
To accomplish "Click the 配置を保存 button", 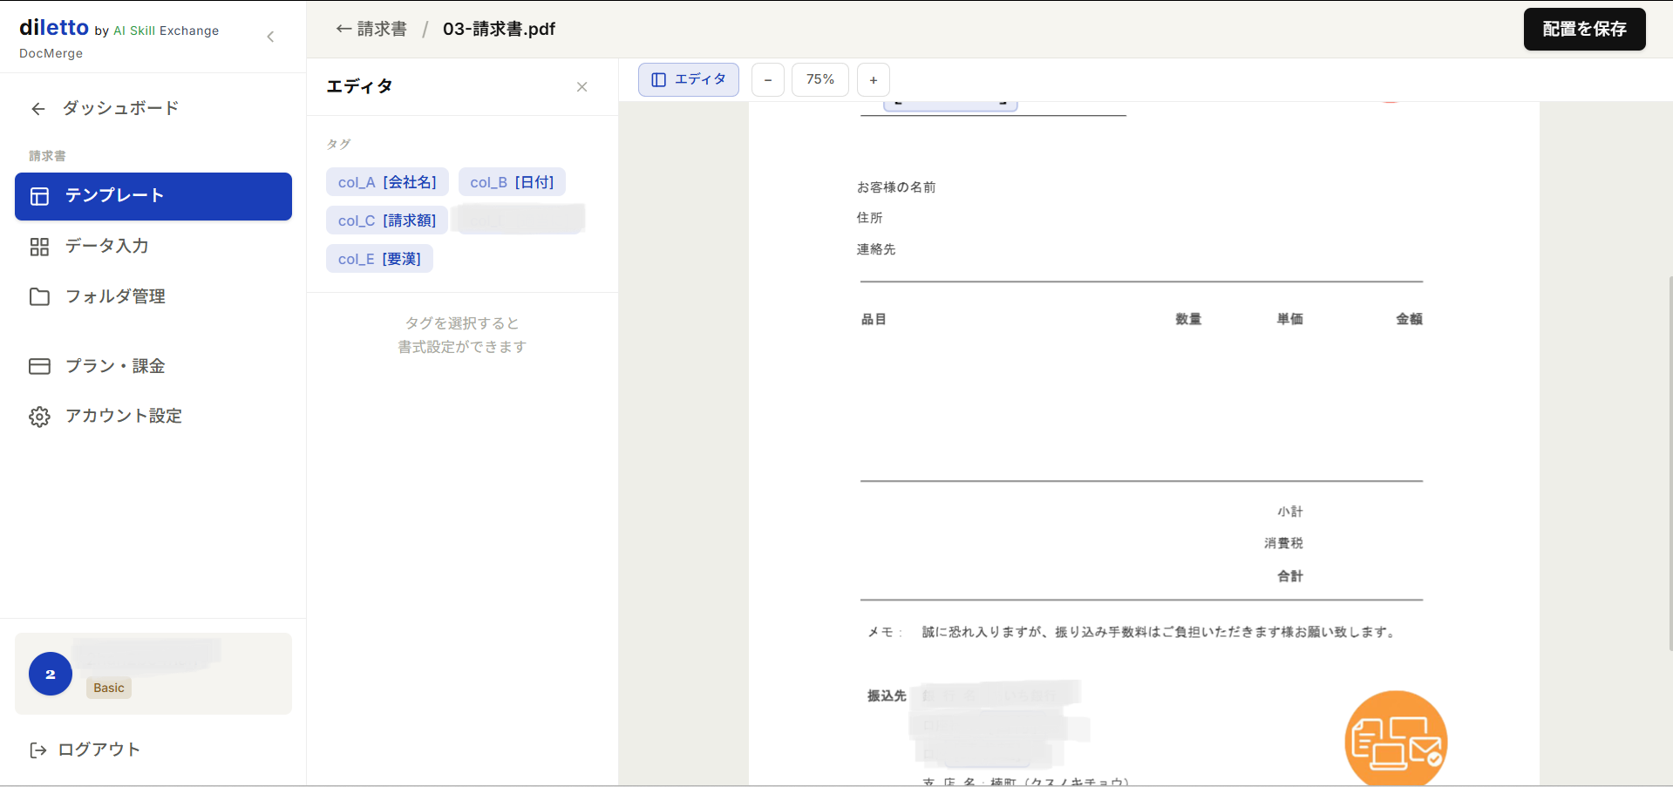I will click(1584, 29).
